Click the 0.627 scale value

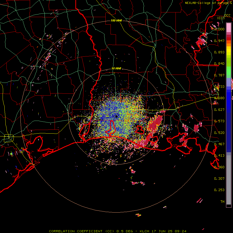219,110
